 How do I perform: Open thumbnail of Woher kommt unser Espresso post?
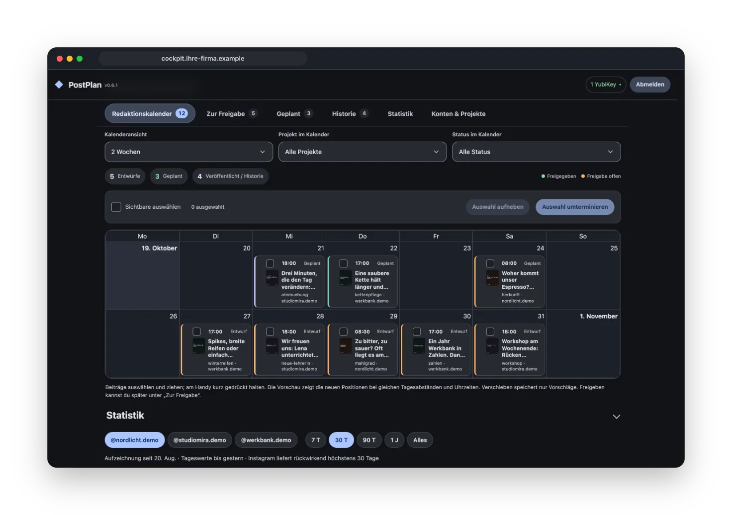492,278
